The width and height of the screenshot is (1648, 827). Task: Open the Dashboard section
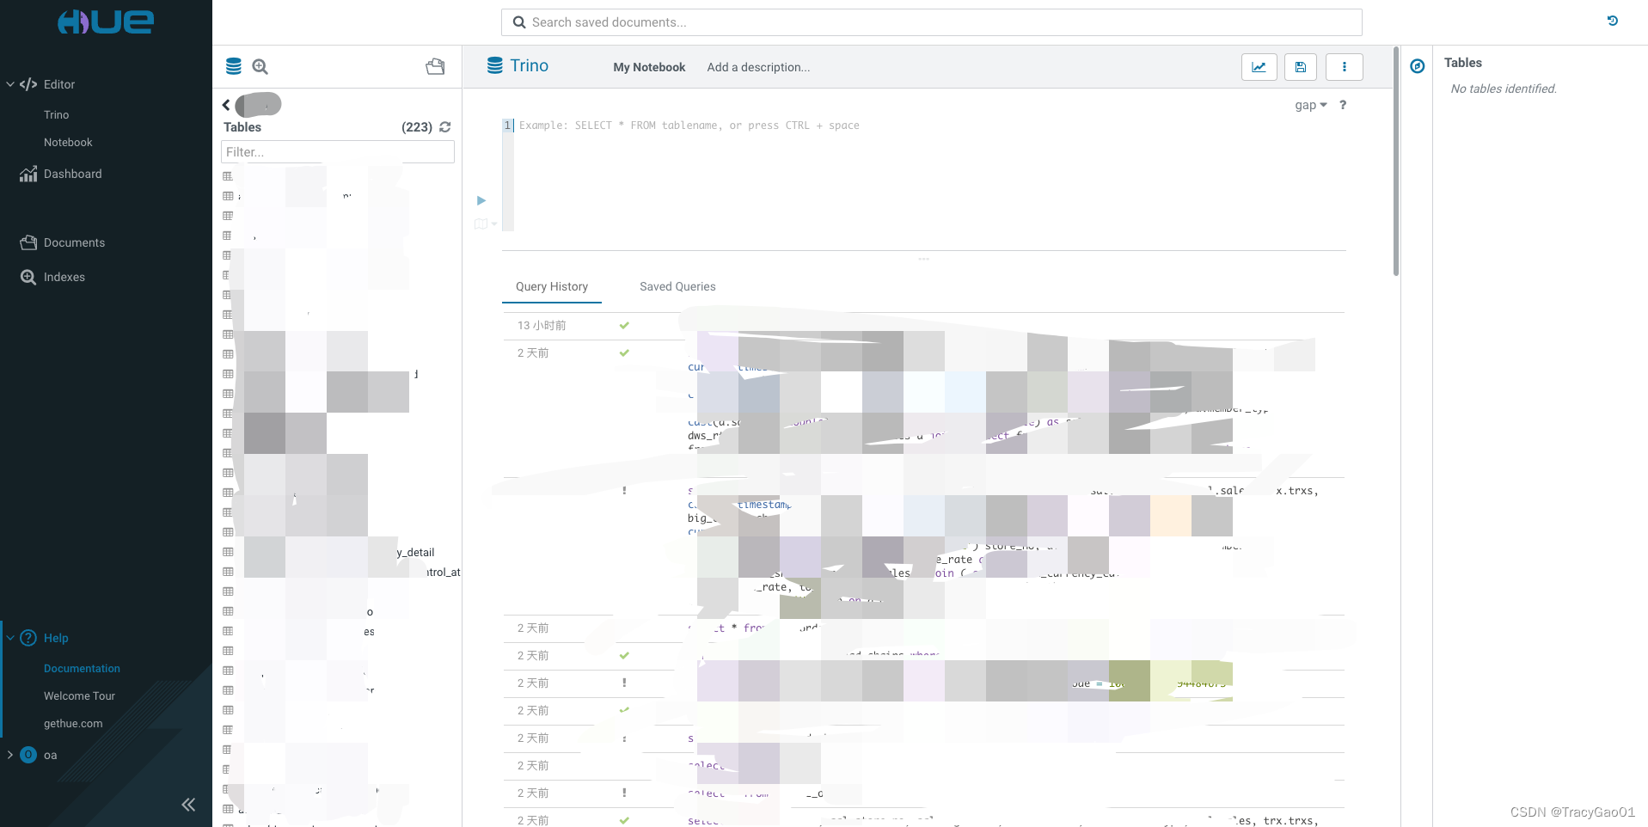(72, 174)
